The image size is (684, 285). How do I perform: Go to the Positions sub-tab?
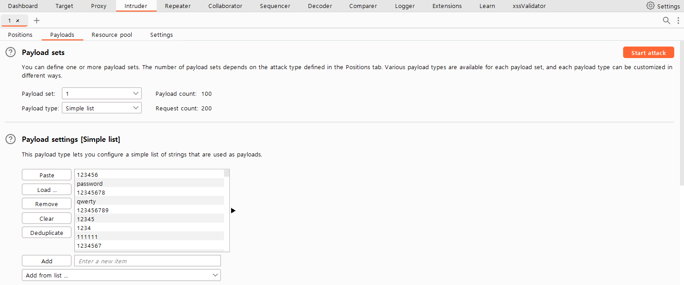tap(20, 35)
